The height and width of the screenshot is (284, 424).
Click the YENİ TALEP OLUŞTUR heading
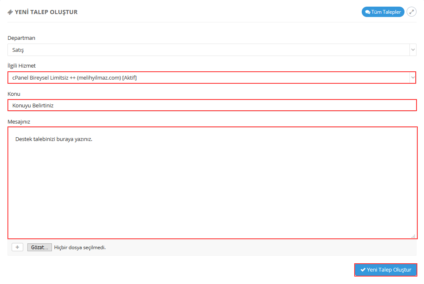coord(46,12)
